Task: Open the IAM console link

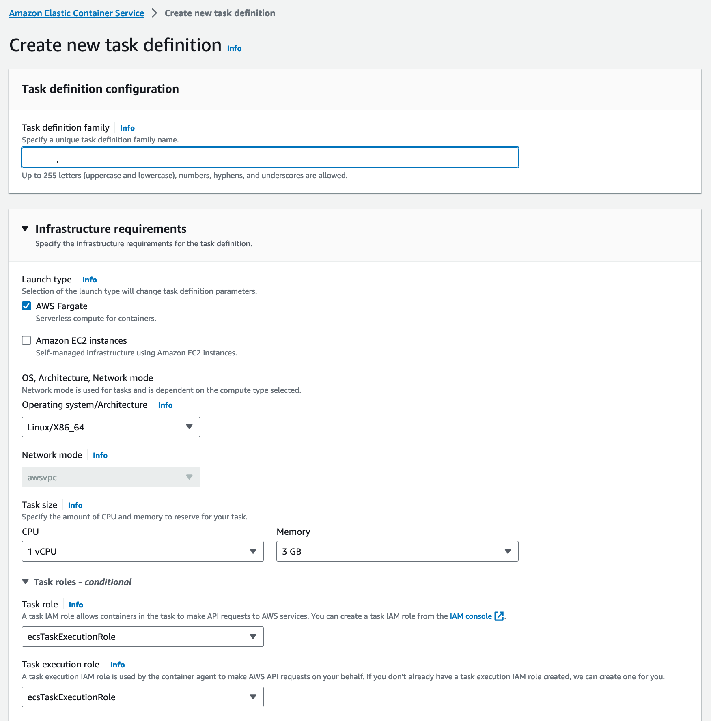Action: coord(471,616)
